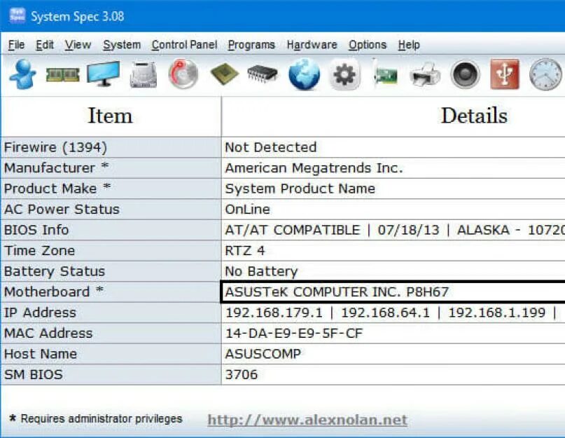Click the OnLine details cell
Screen dimensions: 565x438
tap(393, 210)
